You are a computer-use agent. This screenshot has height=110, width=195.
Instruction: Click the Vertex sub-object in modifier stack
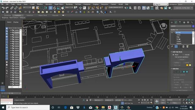tap(179, 35)
